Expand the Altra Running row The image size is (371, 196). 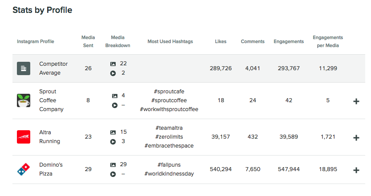(356, 138)
